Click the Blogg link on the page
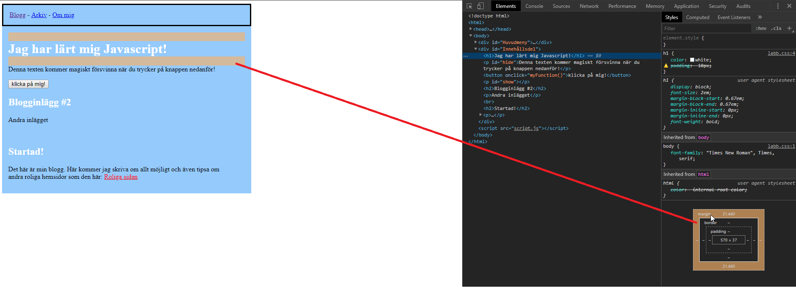The height and width of the screenshot is (295, 796). click(x=17, y=15)
